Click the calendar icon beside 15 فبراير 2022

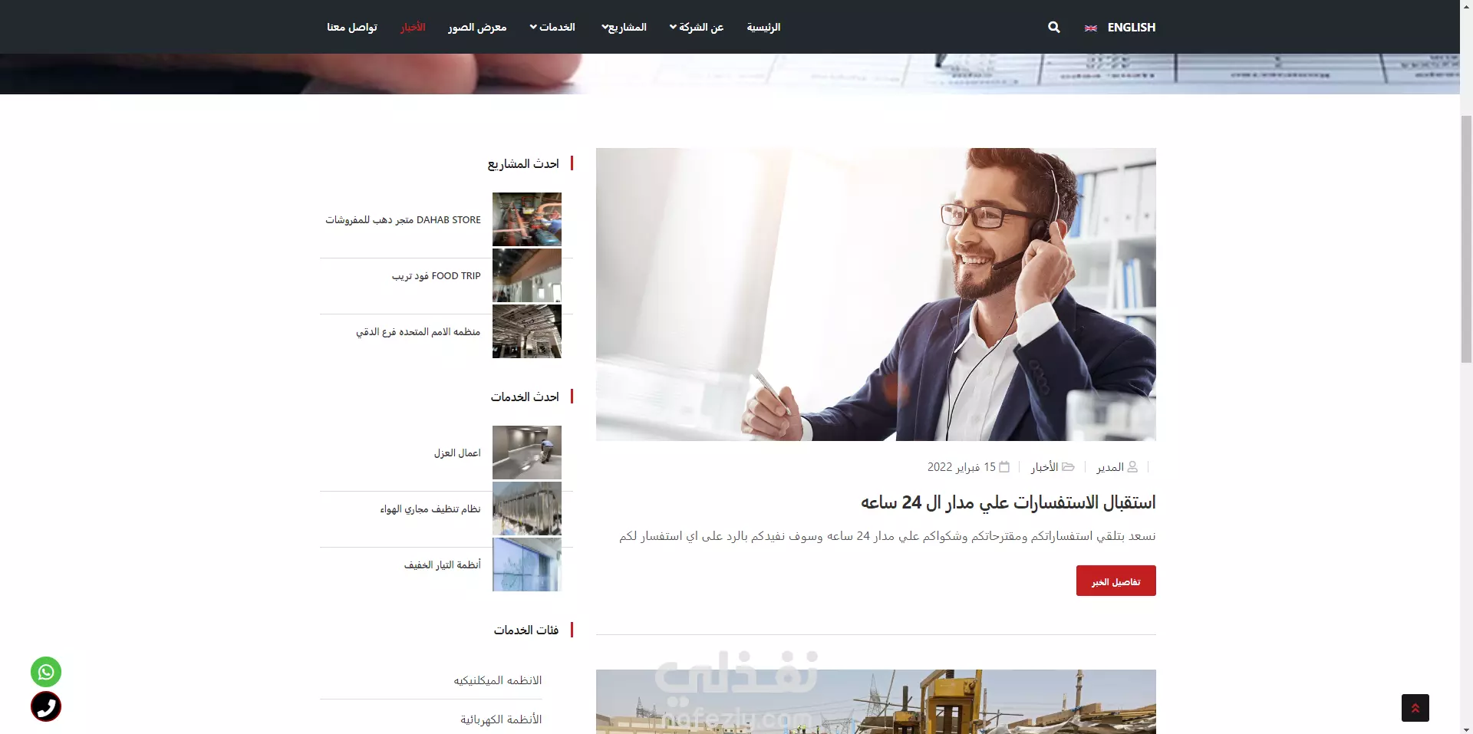tap(1004, 466)
